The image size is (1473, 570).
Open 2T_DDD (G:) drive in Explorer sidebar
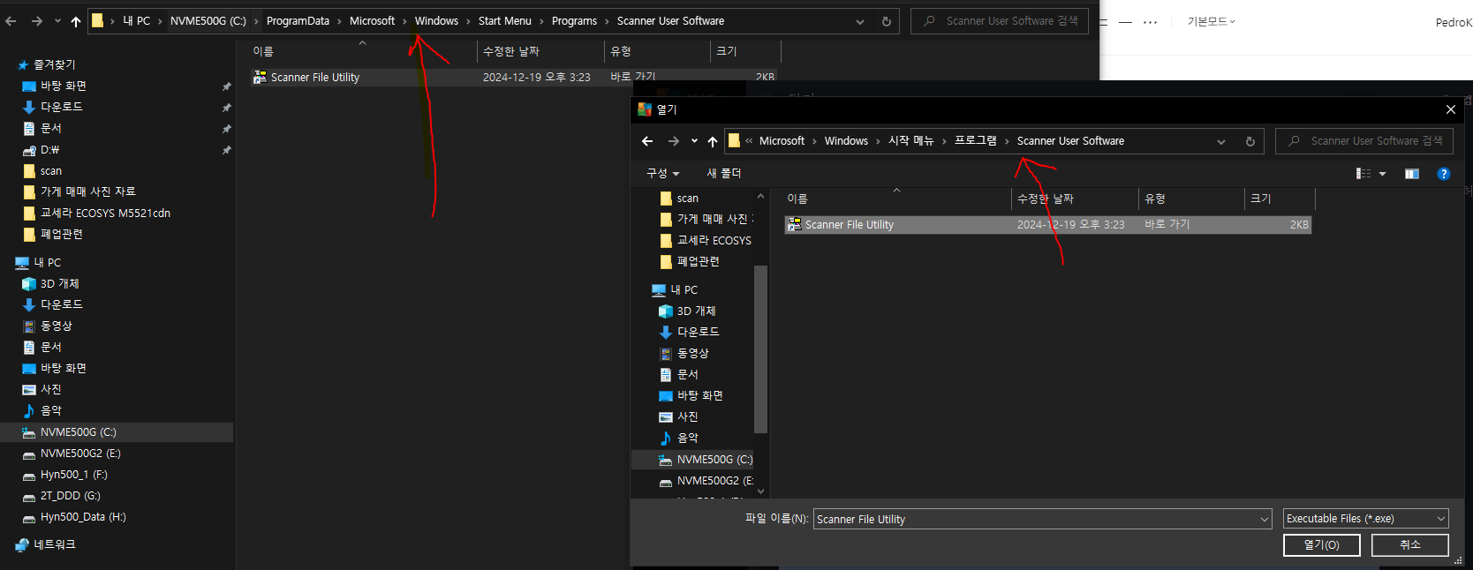(70, 496)
